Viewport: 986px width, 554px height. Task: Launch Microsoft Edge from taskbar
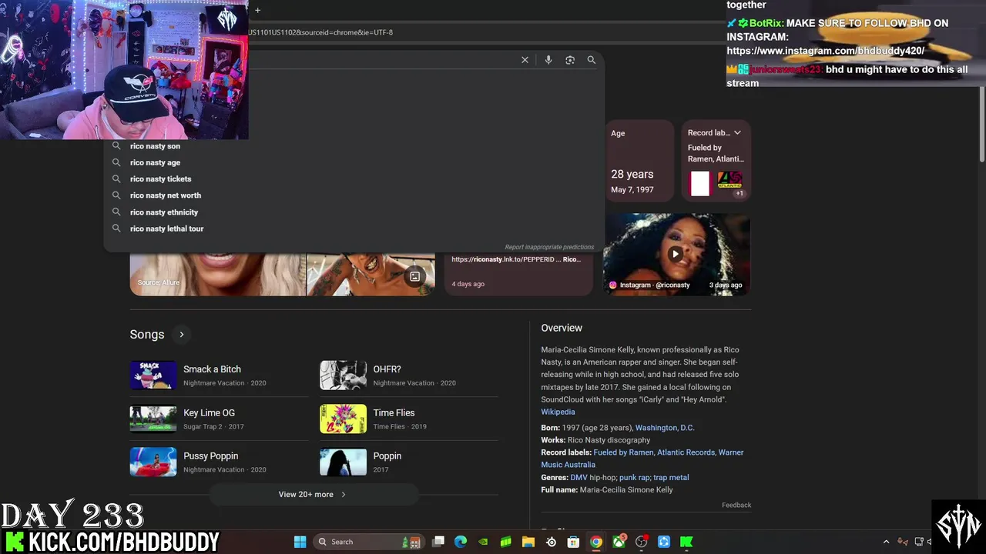[x=461, y=542]
